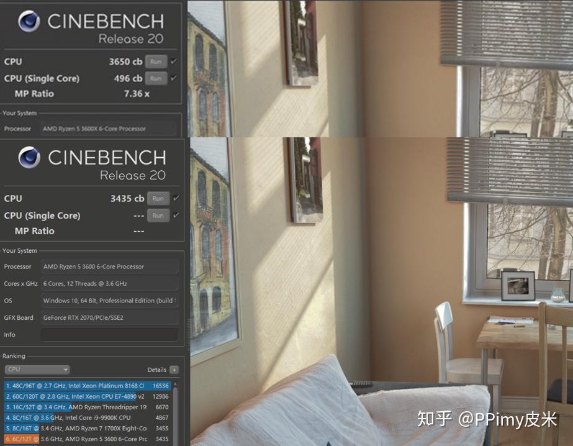Click the empty Info input field
Screen dimensions: 573x446
pyautogui.click(x=109, y=335)
